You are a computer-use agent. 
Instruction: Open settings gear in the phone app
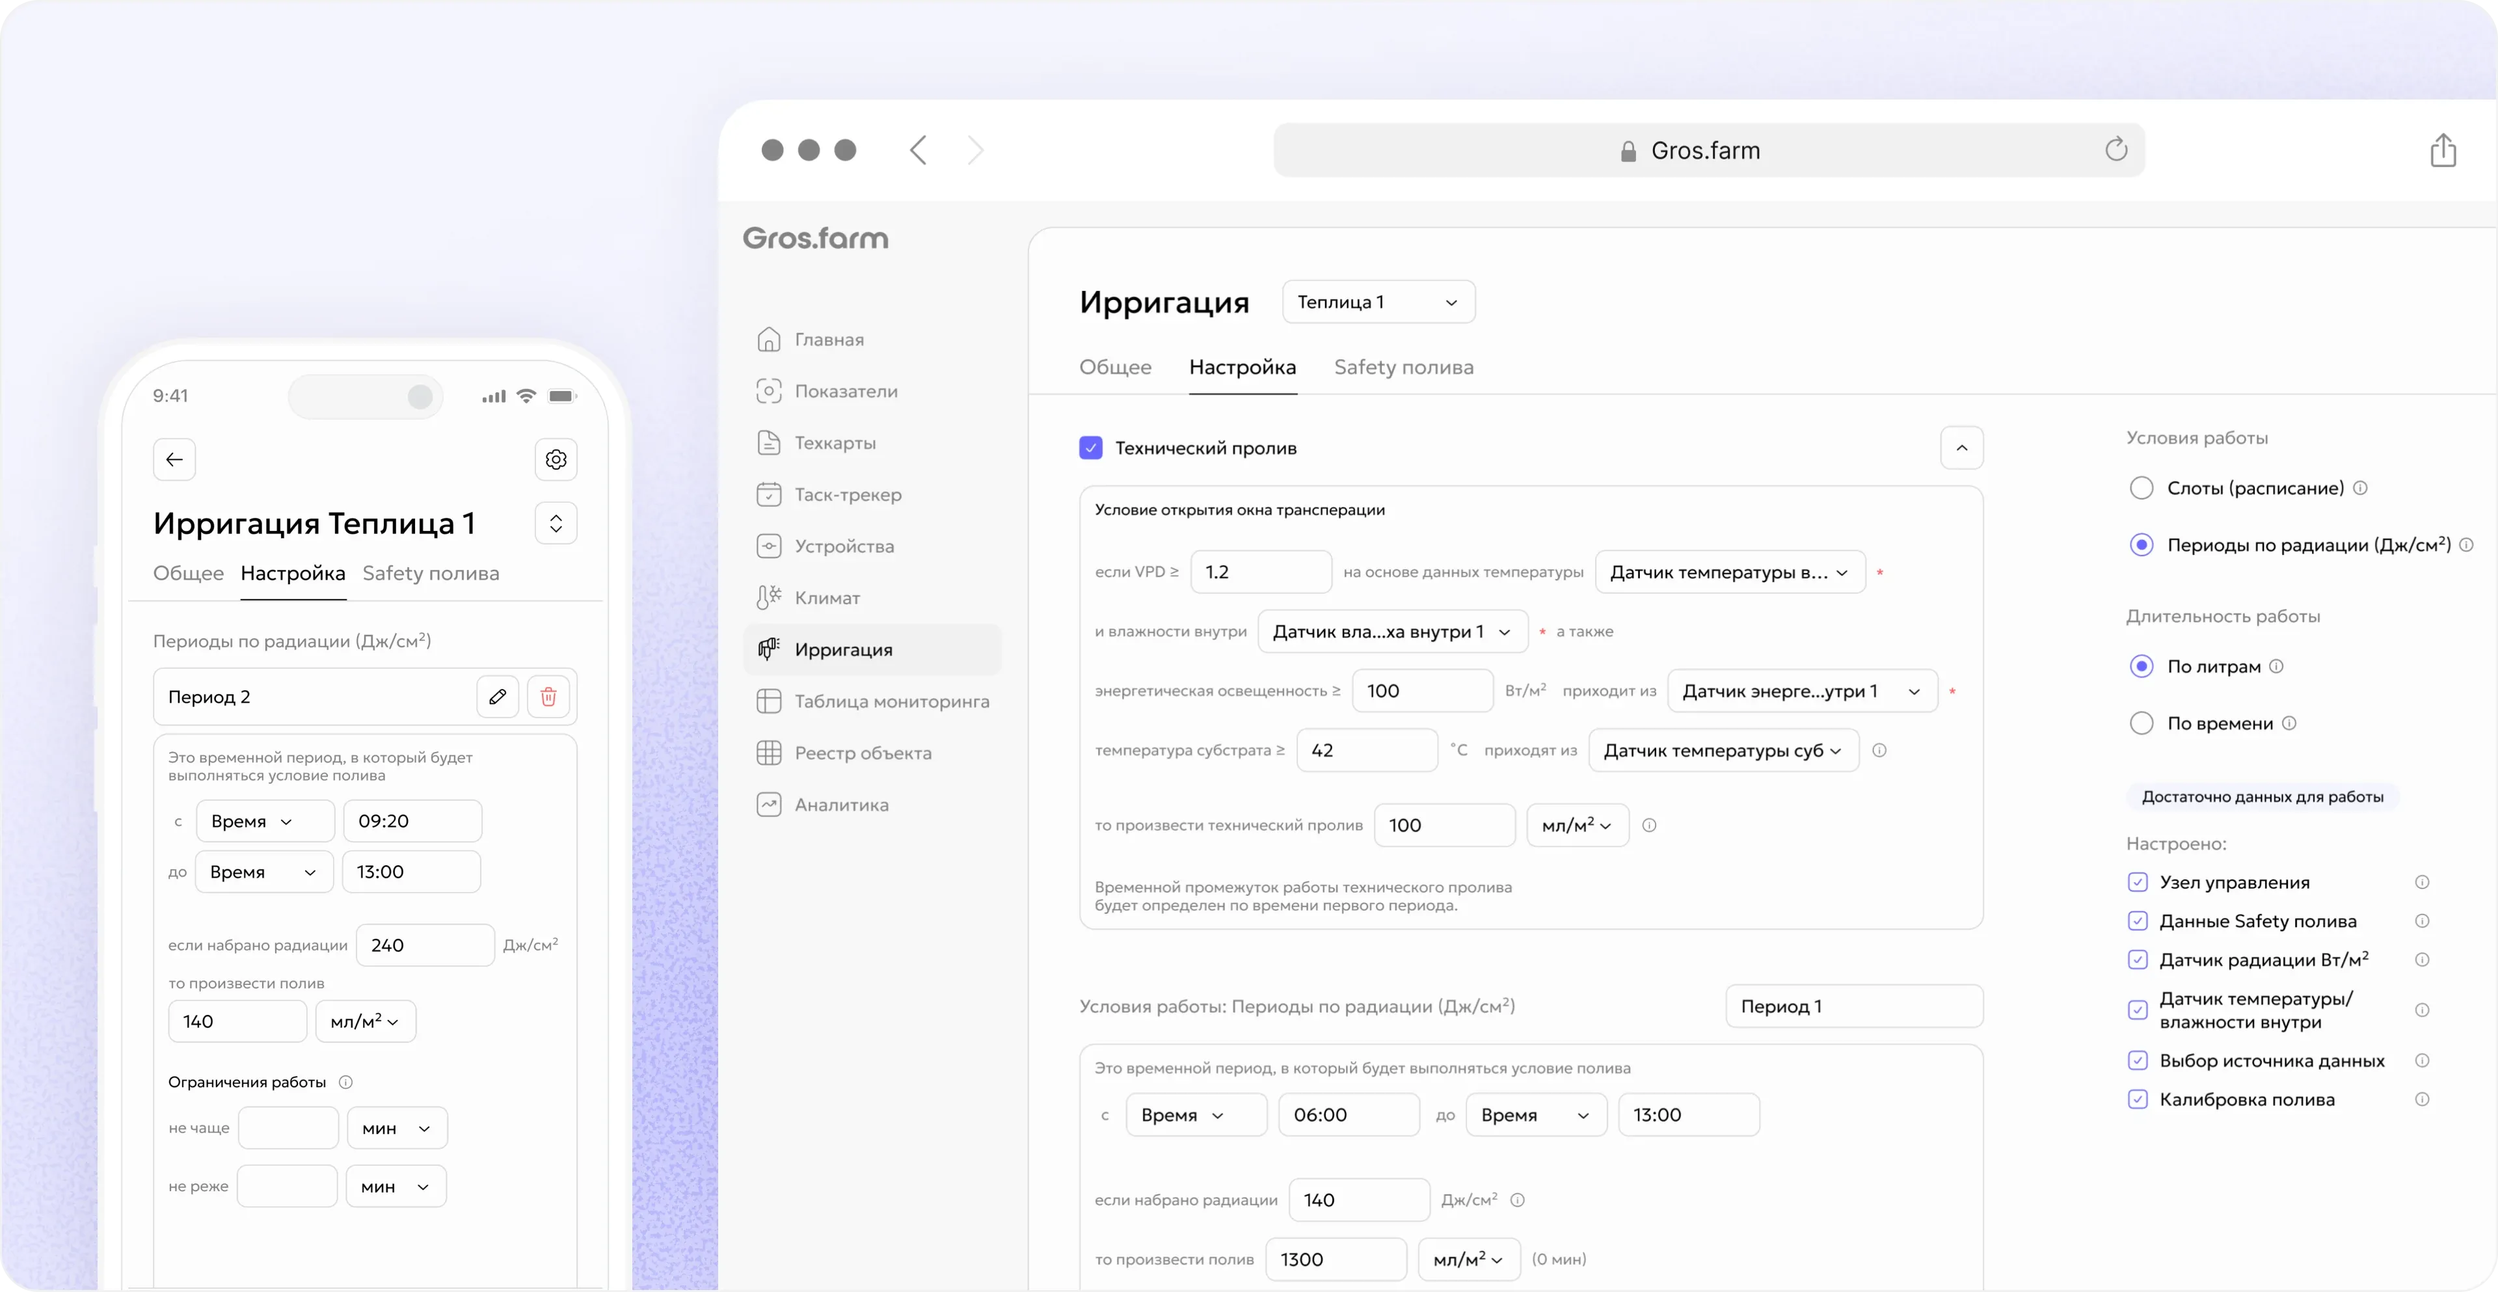pyautogui.click(x=556, y=460)
